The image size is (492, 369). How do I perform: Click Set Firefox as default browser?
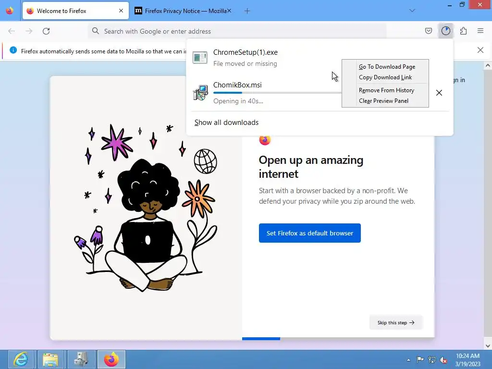pyautogui.click(x=310, y=233)
